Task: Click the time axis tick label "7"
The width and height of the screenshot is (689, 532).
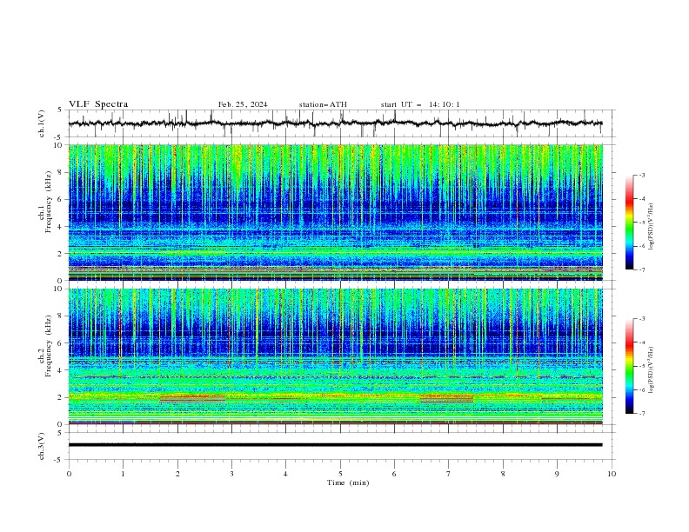Action: tap(449, 474)
